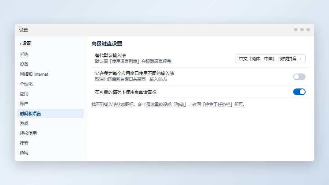Click the hint text about 停靠于任务栏
The height and width of the screenshot is (185, 329).
click(169, 105)
